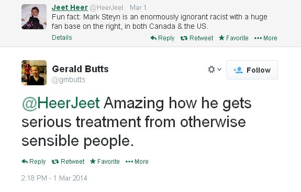View Gerald Butts' profile picture
This screenshot has height=192, width=301.
(x=34, y=73)
